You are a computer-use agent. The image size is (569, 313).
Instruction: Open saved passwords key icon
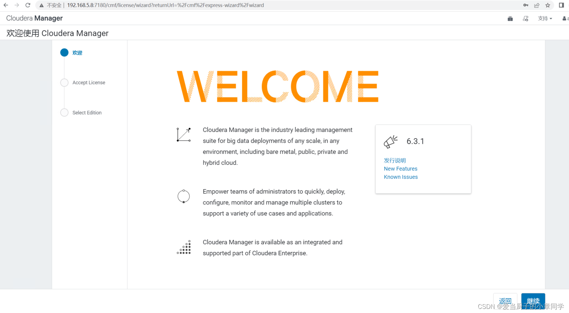click(526, 5)
